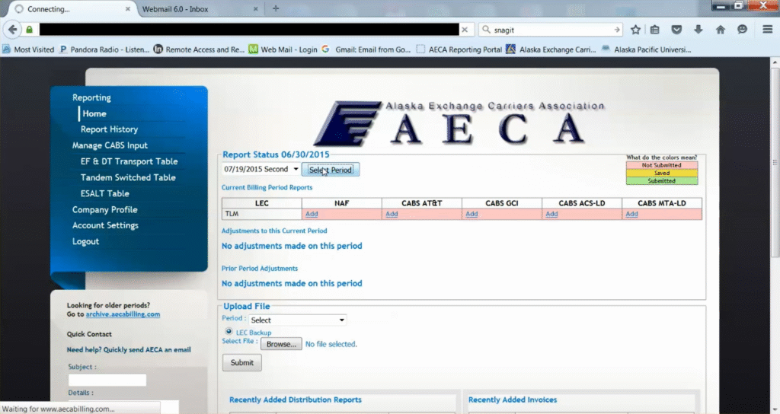Open Gmail bookmark

pos(366,49)
